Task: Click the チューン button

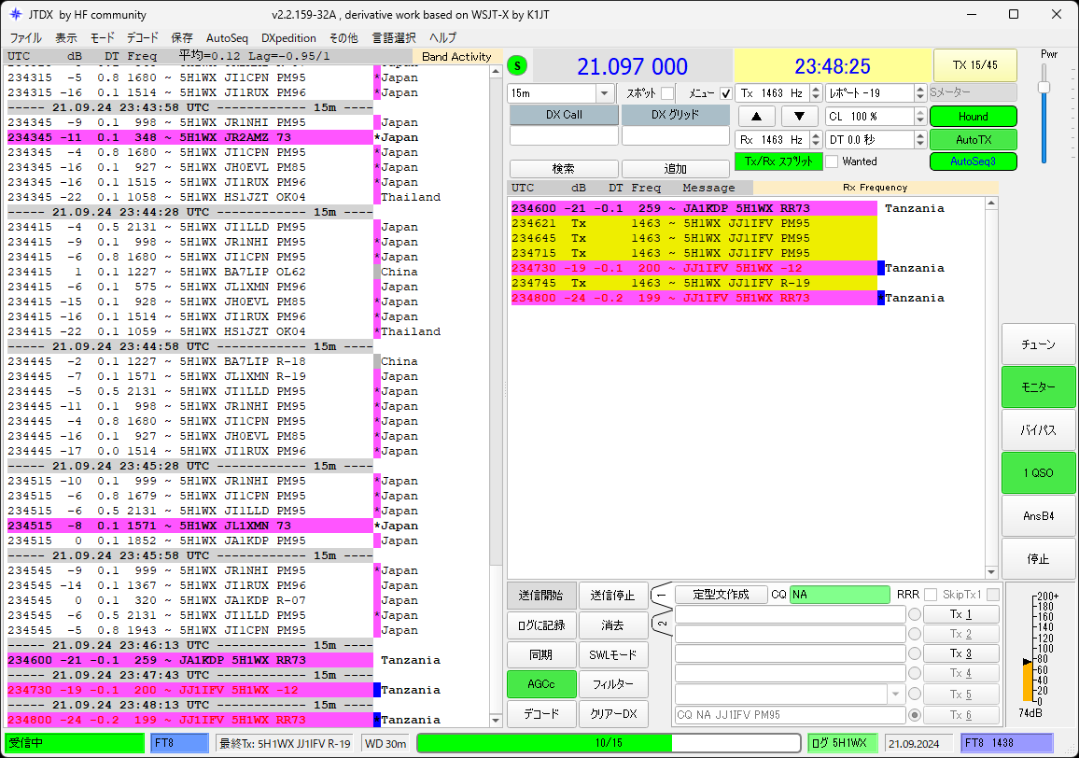Action: click(x=1039, y=344)
